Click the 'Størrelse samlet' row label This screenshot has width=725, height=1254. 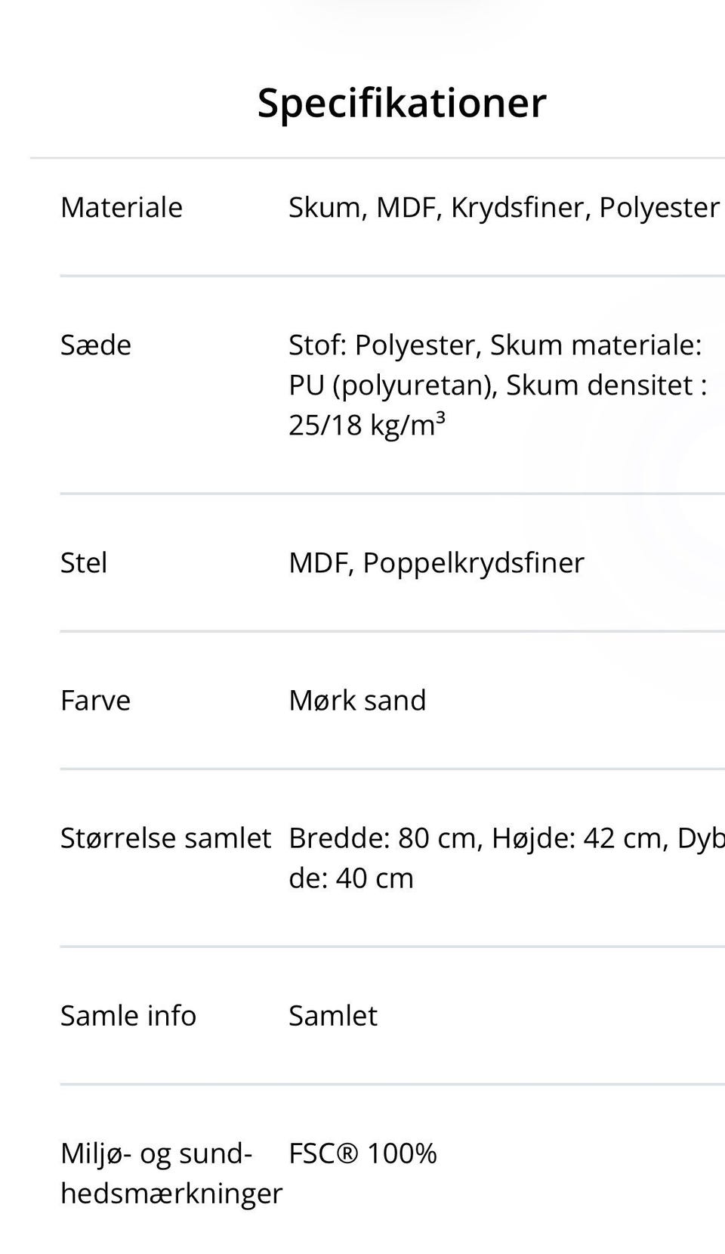(165, 838)
